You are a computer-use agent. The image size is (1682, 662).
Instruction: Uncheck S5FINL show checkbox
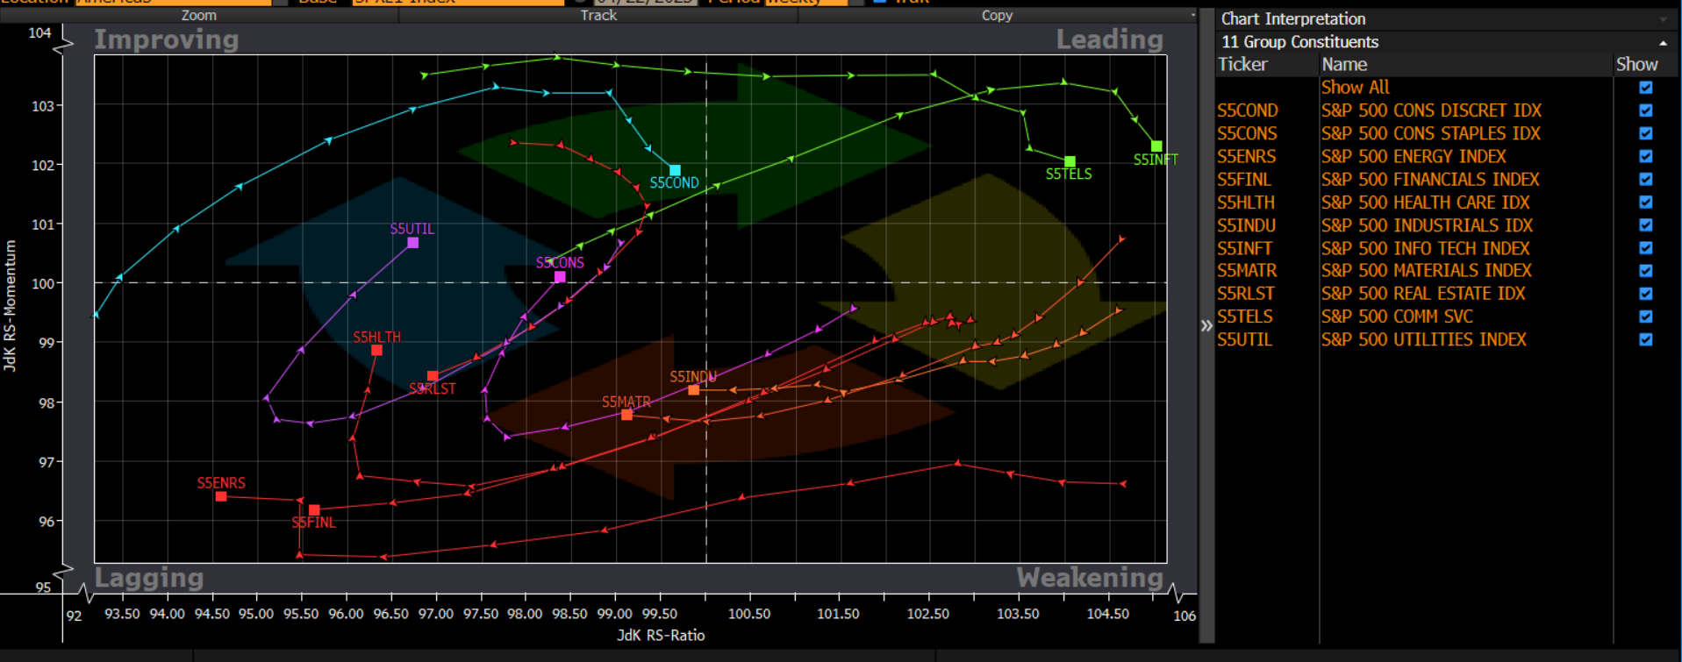coord(1646,179)
